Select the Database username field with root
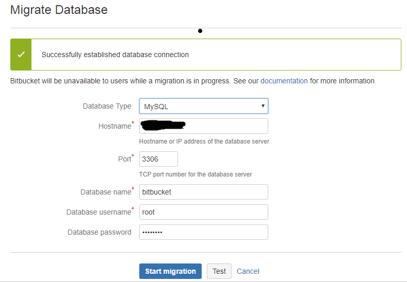Screen dimensions: 407x282 point(203,212)
